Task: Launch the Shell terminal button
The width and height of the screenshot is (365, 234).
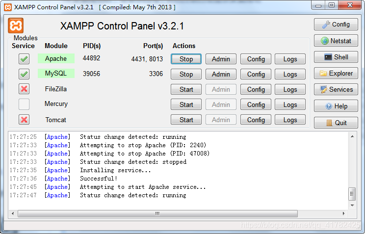Action: click(336, 57)
